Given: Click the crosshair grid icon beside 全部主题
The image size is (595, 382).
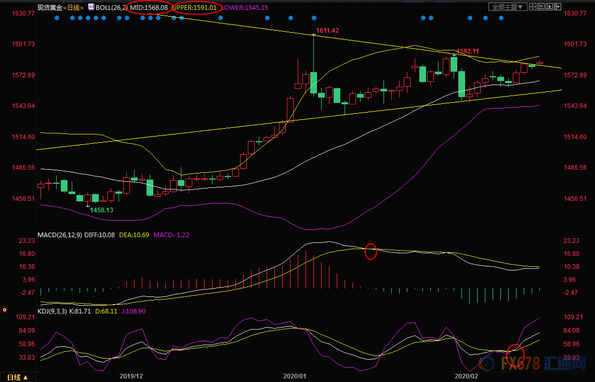Looking at the screenshot, I should [534, 7].
